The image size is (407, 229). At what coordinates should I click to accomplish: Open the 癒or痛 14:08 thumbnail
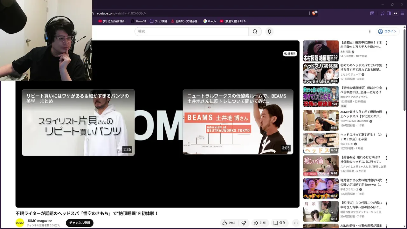321,166
